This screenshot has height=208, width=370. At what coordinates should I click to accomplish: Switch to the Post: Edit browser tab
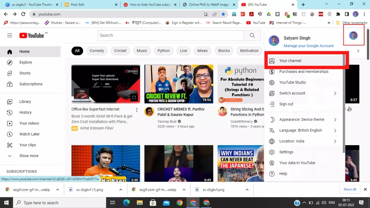click(91, 5)
